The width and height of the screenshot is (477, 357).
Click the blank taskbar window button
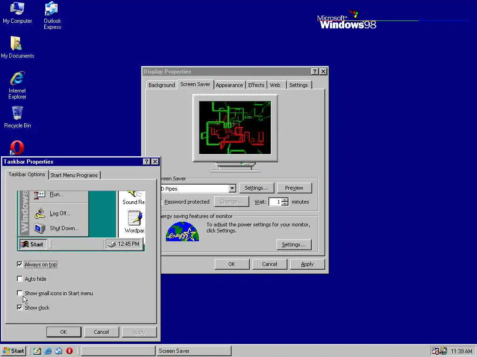118,351
